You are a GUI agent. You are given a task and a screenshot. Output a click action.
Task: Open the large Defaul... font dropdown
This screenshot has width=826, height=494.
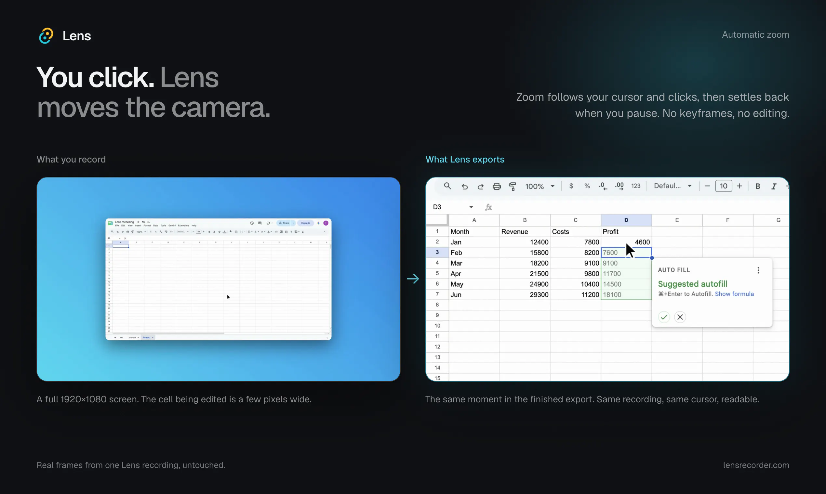673,186
